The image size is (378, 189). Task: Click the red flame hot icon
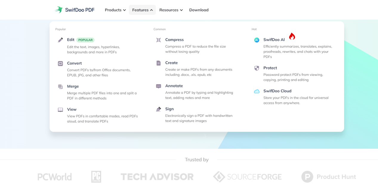pos(292,36)
